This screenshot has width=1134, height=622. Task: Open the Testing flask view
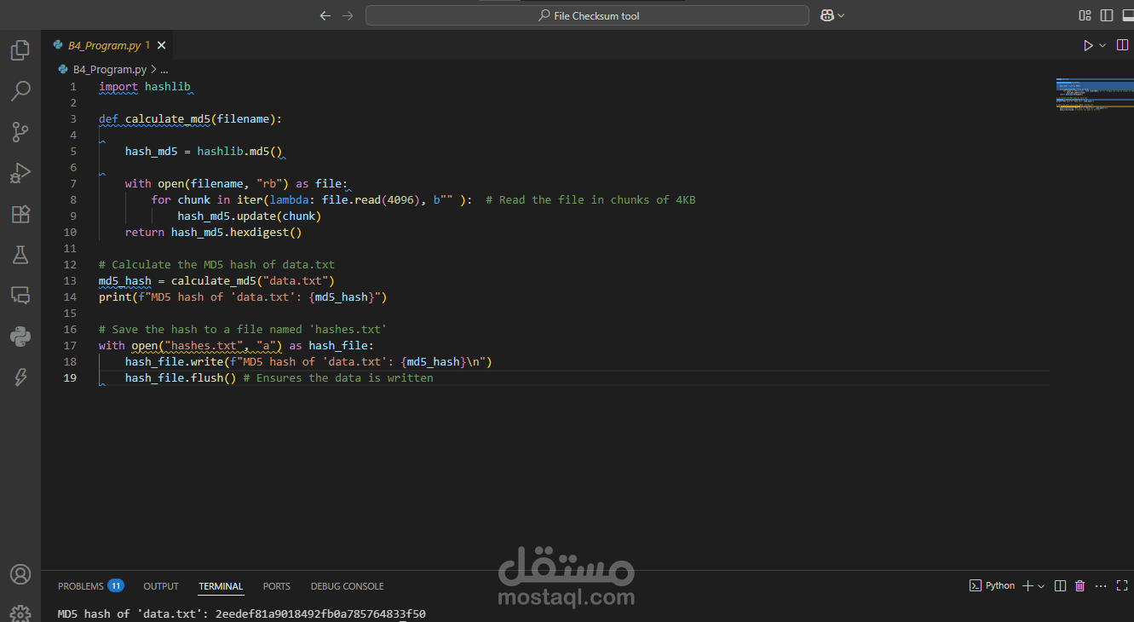click(20, 255)
